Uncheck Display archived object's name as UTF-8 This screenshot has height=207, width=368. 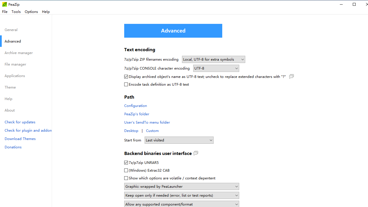click(x=126, y=77)
